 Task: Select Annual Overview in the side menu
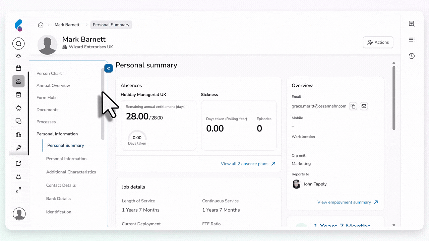click(53, 85)
